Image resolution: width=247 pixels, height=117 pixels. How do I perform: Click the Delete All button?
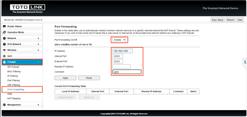click(89, 97)
